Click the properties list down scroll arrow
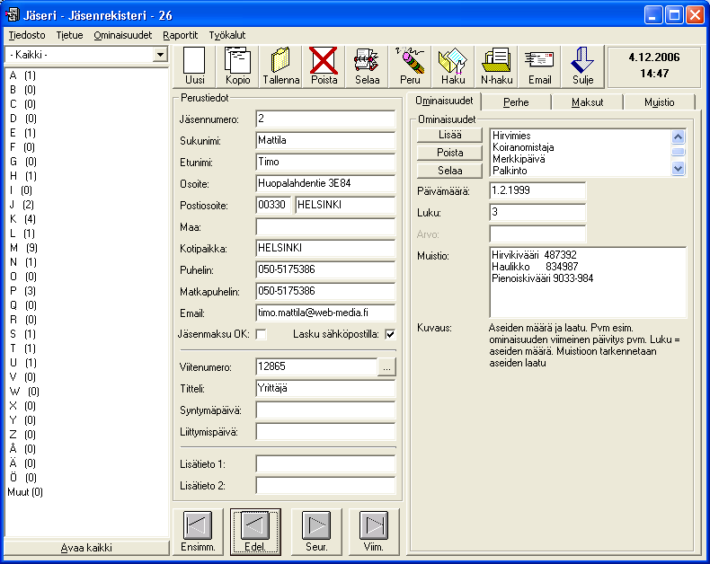This screenshot has height=564, width=710. (678, 169)
